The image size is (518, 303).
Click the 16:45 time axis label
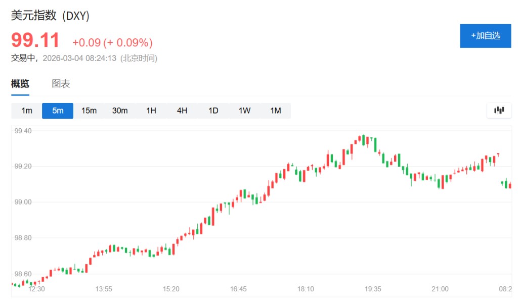pyautogui.click(x=238, y=289)
